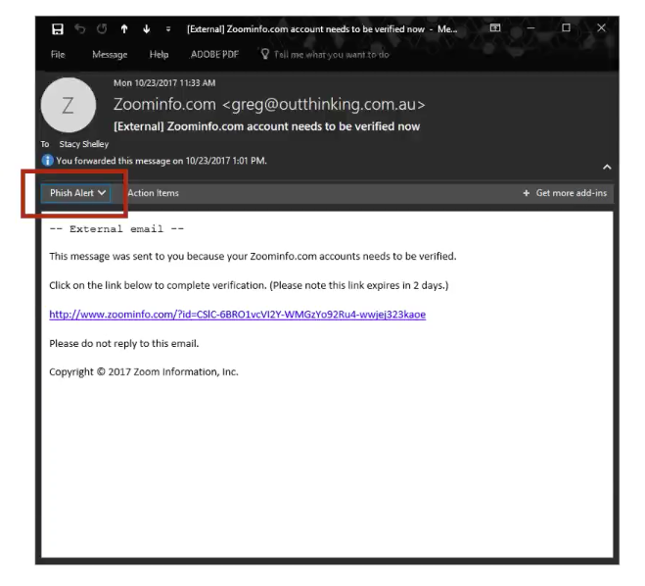Click the 'You forwarded this message' notice
This screenshot has width=645, height=586.
coord(161,161)
